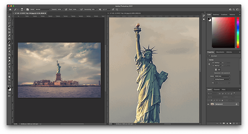The width and height of the screenshot is (248, 134).
Task: Switch to the Paths tab
Action: point(224,90)
